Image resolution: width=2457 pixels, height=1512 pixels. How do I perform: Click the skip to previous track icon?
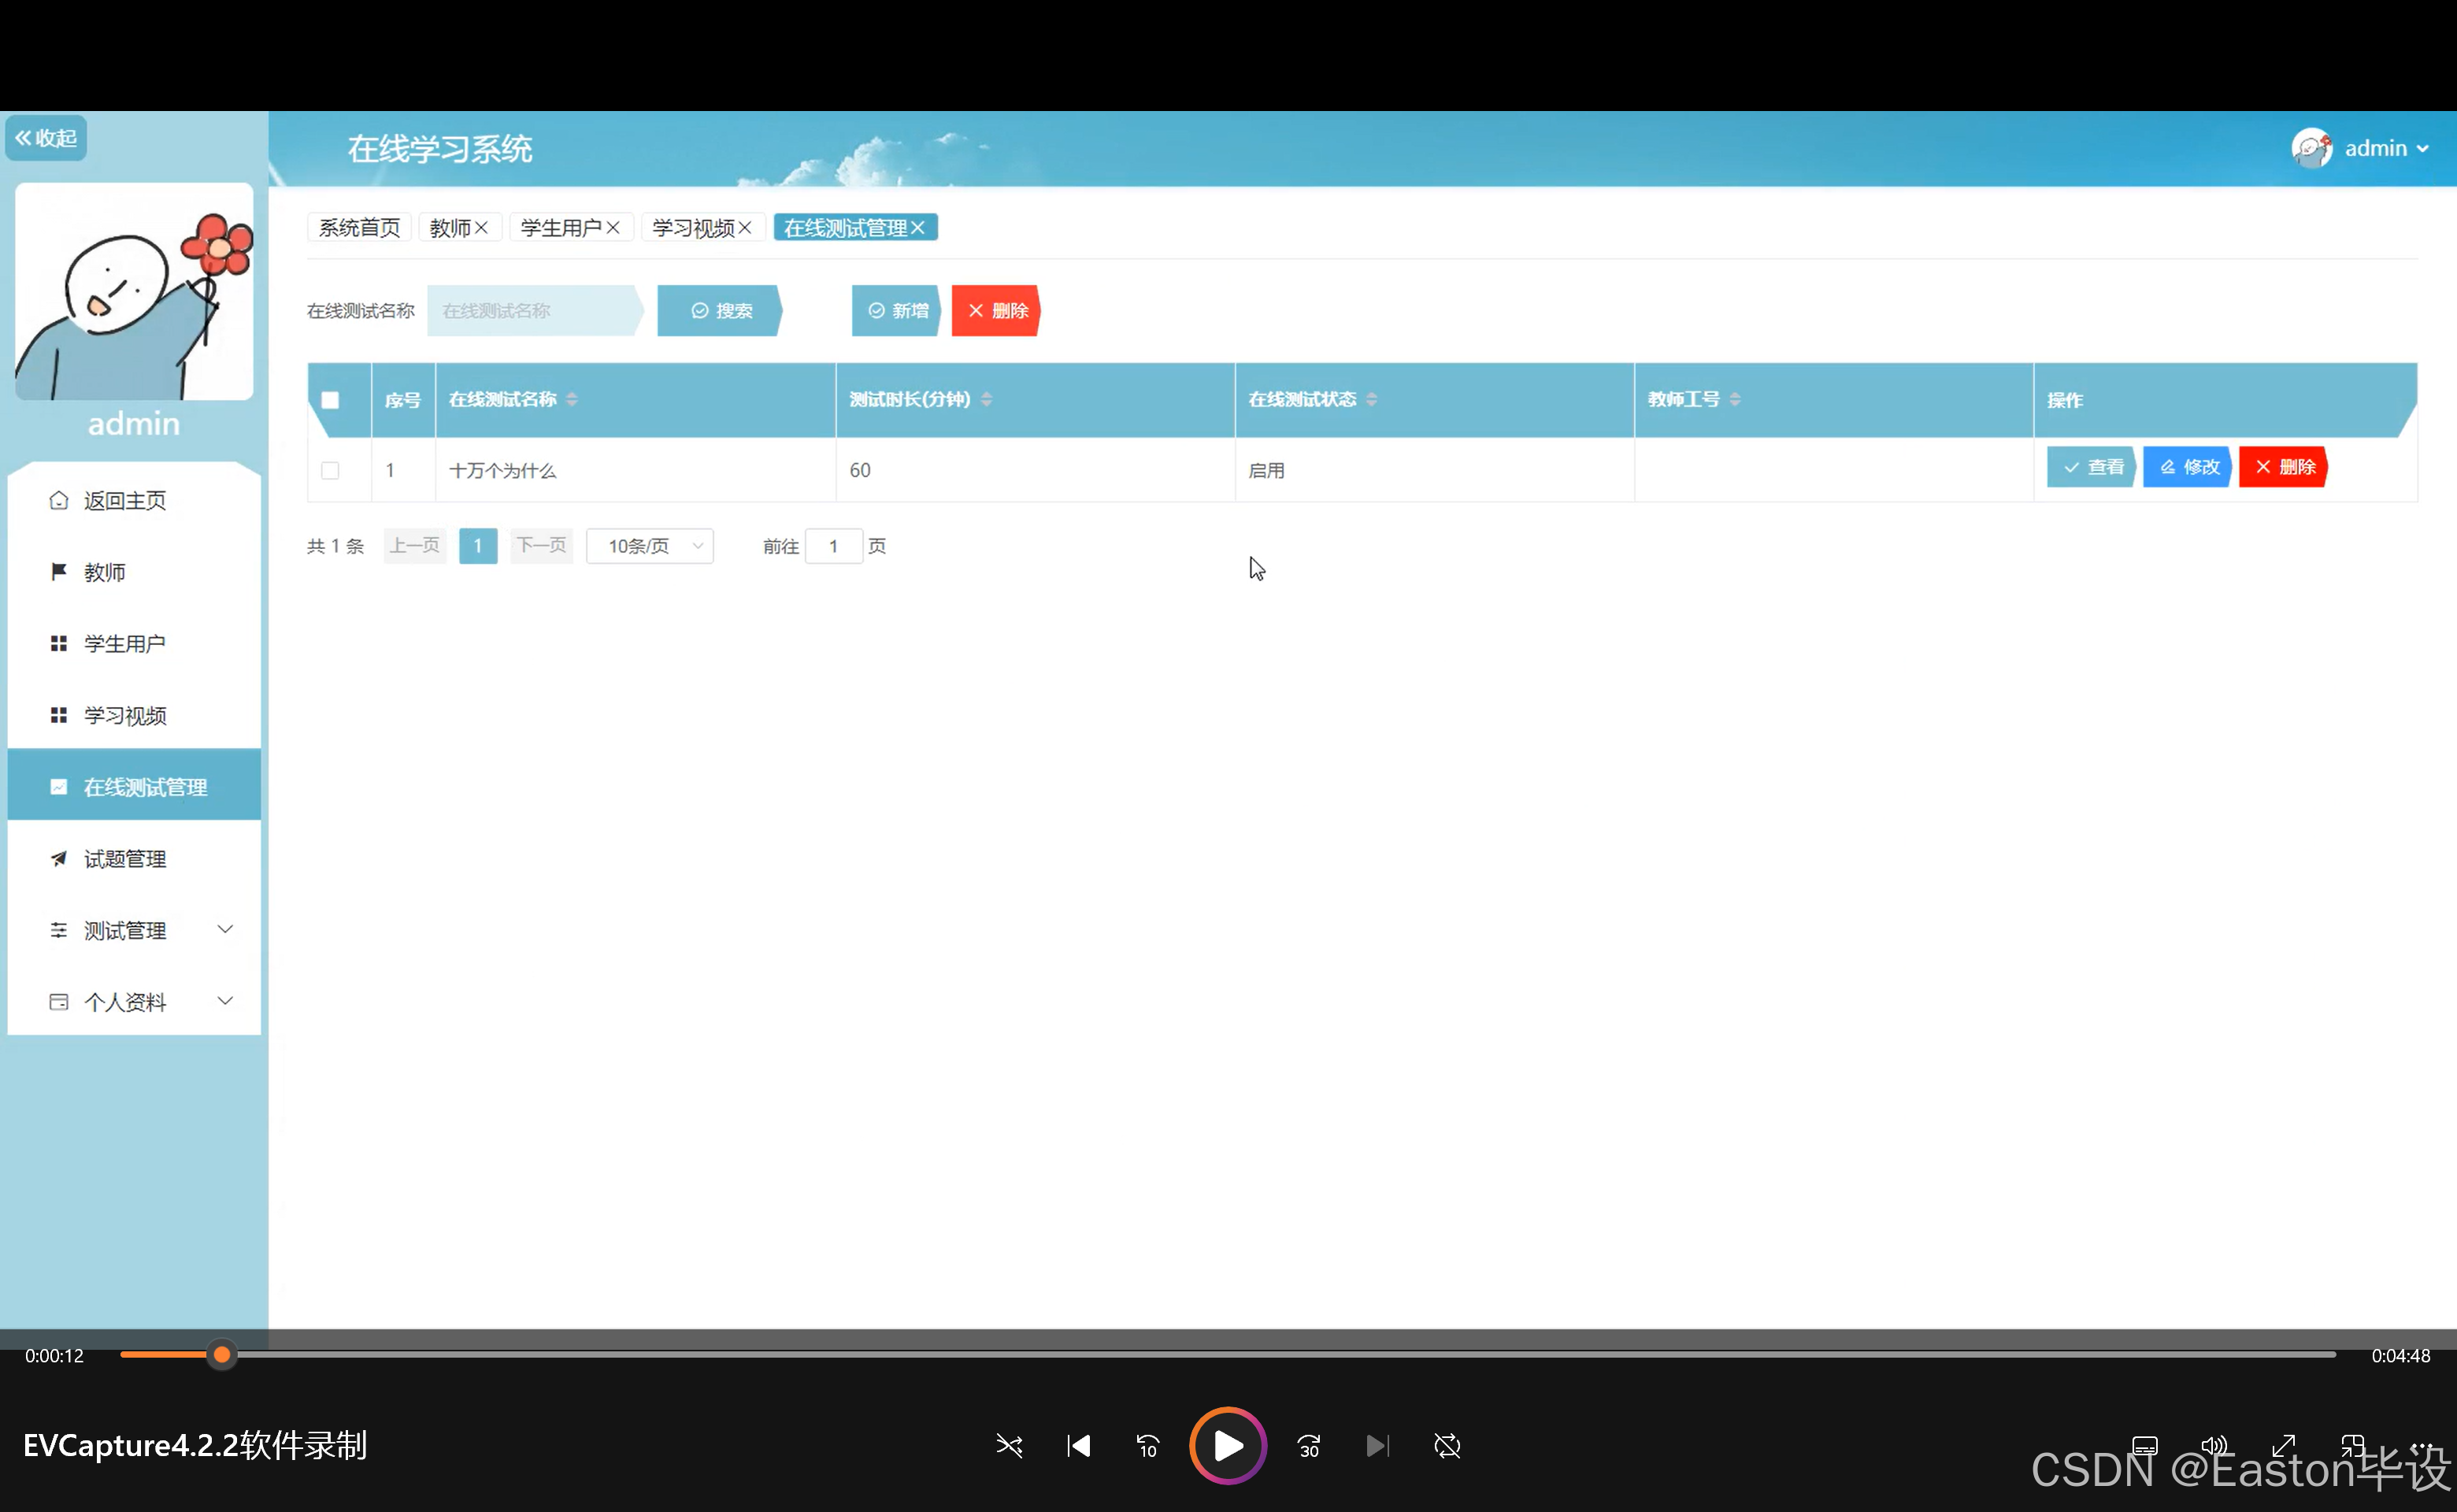coord(1079,1446)
